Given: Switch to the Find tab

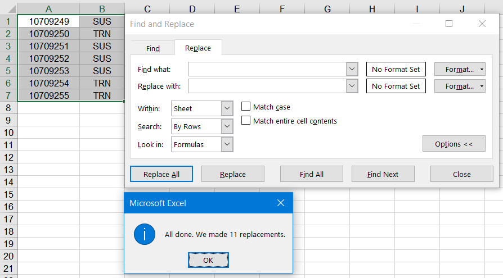Looking at the screenshot, I should (153, 48).
